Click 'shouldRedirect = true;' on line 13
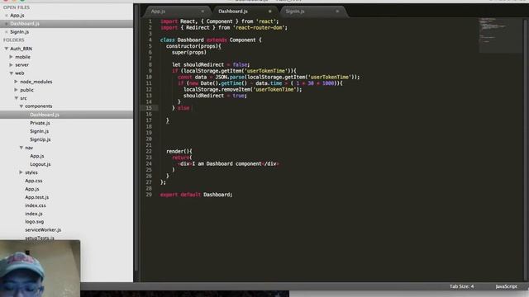Image resolution: width=529 pixels, height=297 pixels. (x=215, y=96)
